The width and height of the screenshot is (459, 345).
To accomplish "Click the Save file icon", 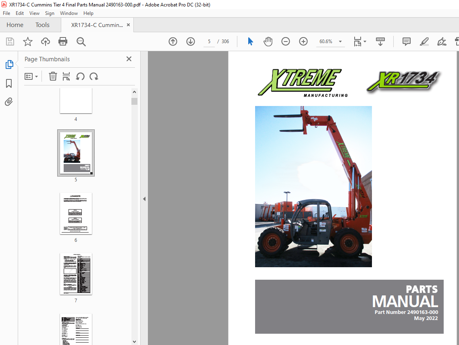I will [10, 42].
